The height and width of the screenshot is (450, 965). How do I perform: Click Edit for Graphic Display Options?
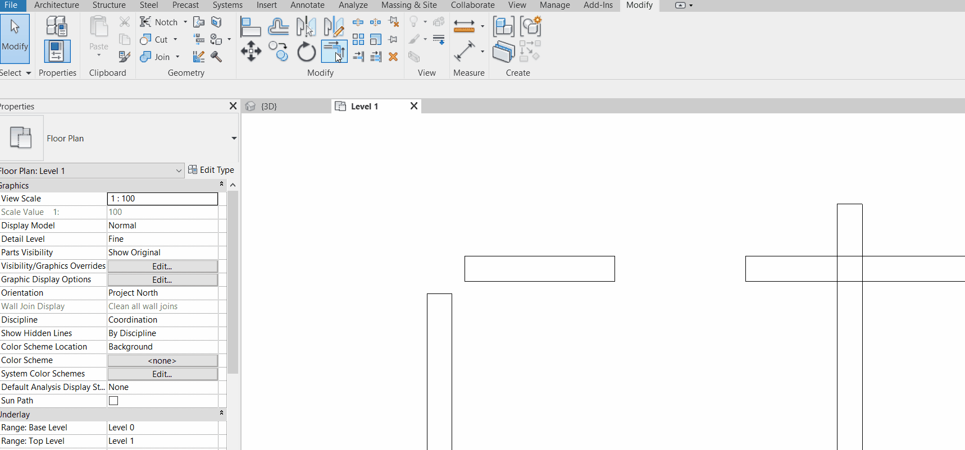tap(162, 279)
